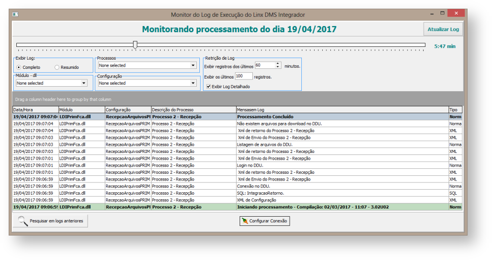This screenshot has height=260, width=492.
Task: Select the 'Listagem de arquivos do DDU.' row
Action: pyautogui.click(x=237, y=145)
